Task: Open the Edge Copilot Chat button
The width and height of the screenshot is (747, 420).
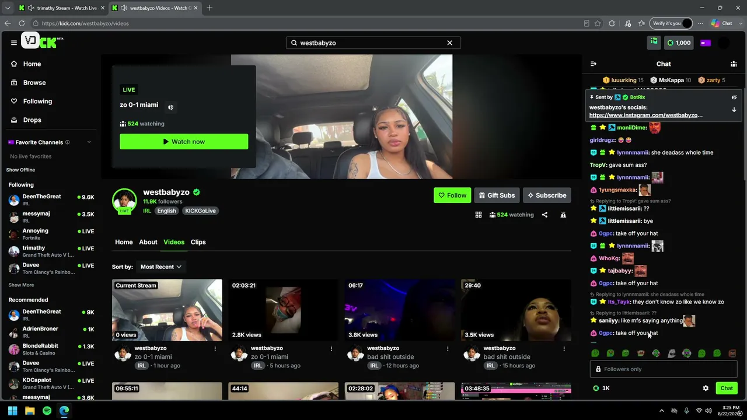Action: pos(722,23)
